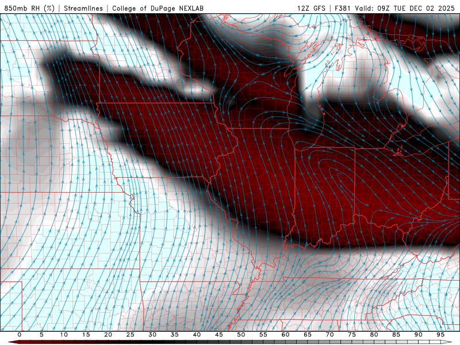
Task: Click the "F381" forecast hour label
Action: pos(342,8)
